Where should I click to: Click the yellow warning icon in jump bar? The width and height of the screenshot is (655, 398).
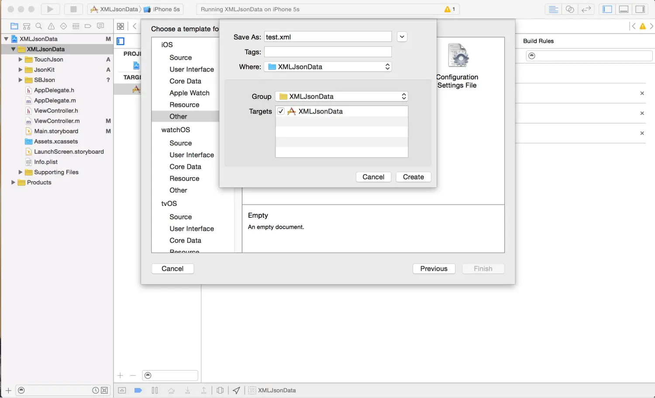(642, 26)
